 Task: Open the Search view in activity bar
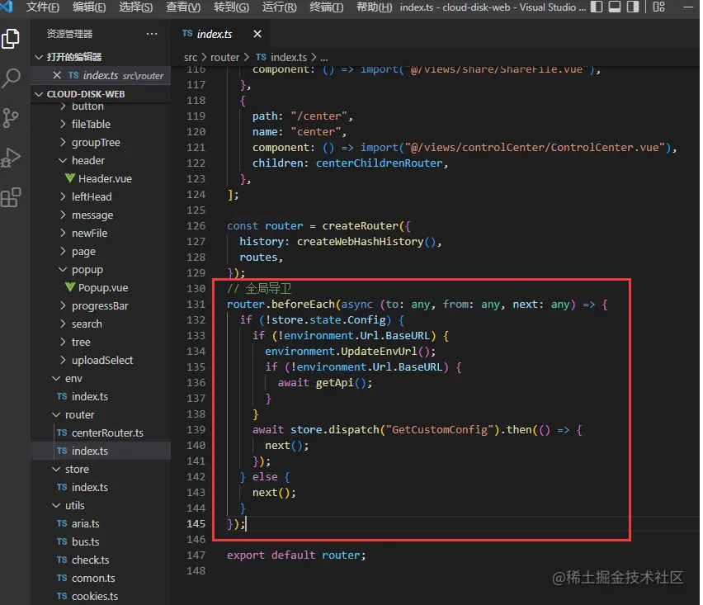pos(11,78)
